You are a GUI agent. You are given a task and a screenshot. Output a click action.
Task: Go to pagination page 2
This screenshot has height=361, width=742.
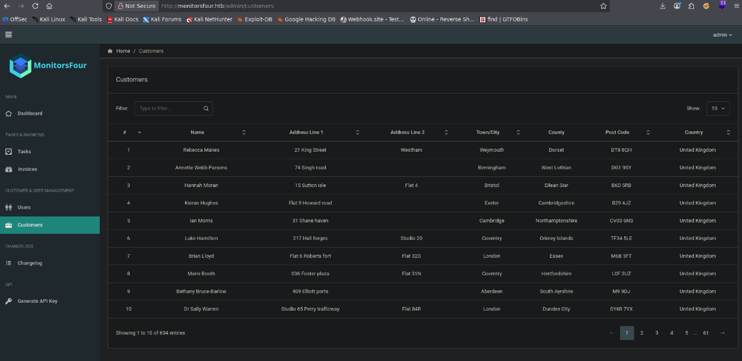click(642, 333)
